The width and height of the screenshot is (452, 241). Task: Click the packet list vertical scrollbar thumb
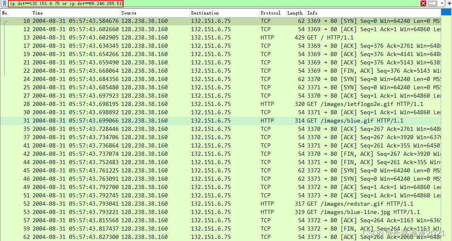(446, 12)
